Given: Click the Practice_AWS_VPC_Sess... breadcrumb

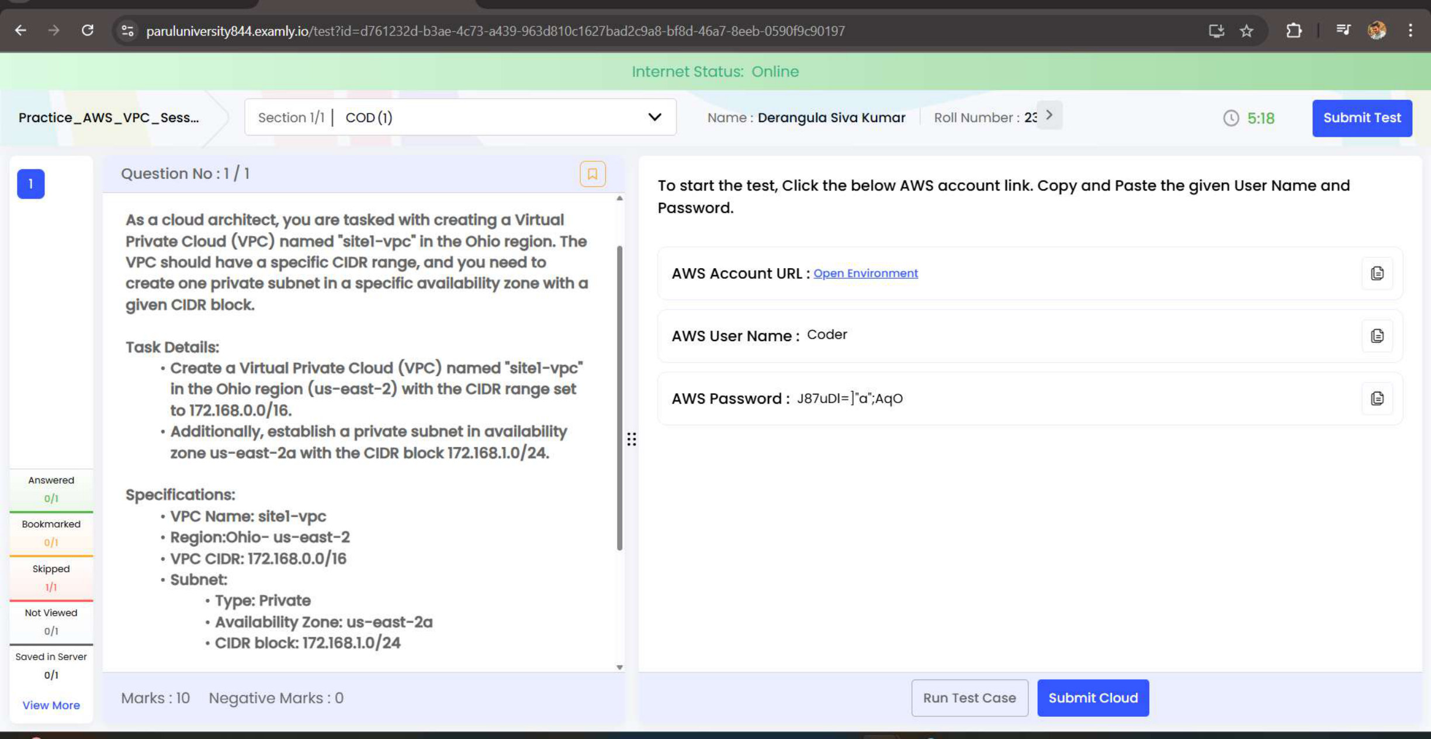Looking at the screenshot, I should [109, 117].
